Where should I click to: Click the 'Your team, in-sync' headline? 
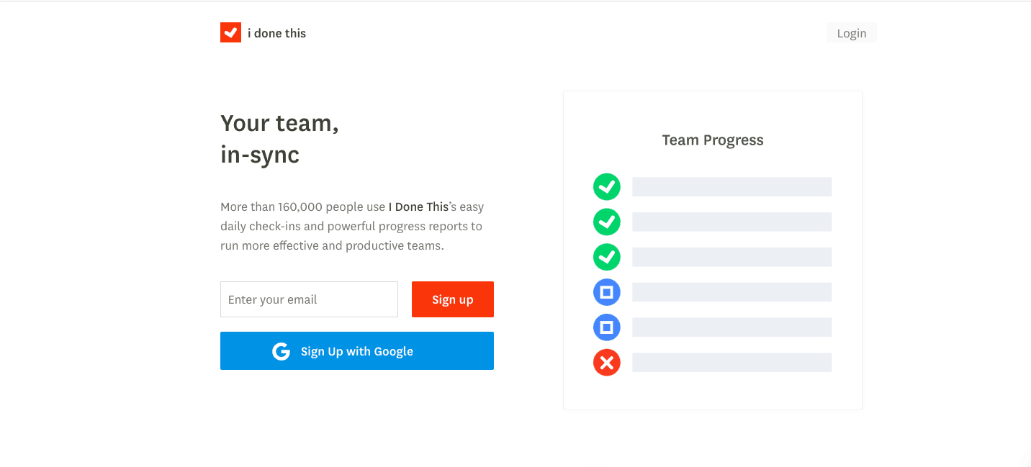(x=279, y=139)
